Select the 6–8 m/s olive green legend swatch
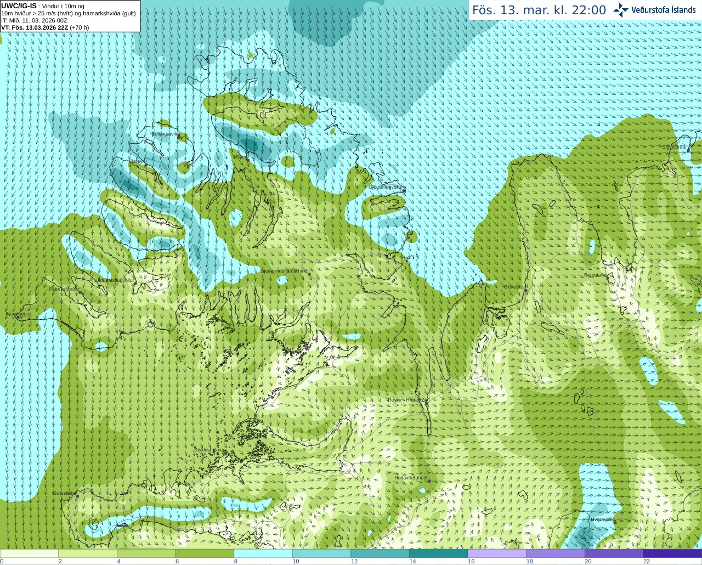This screenshot has width=702, height=565. click(x=205, y=553)
